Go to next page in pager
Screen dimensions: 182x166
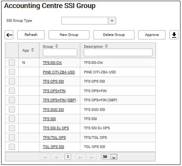coord(80,157)
